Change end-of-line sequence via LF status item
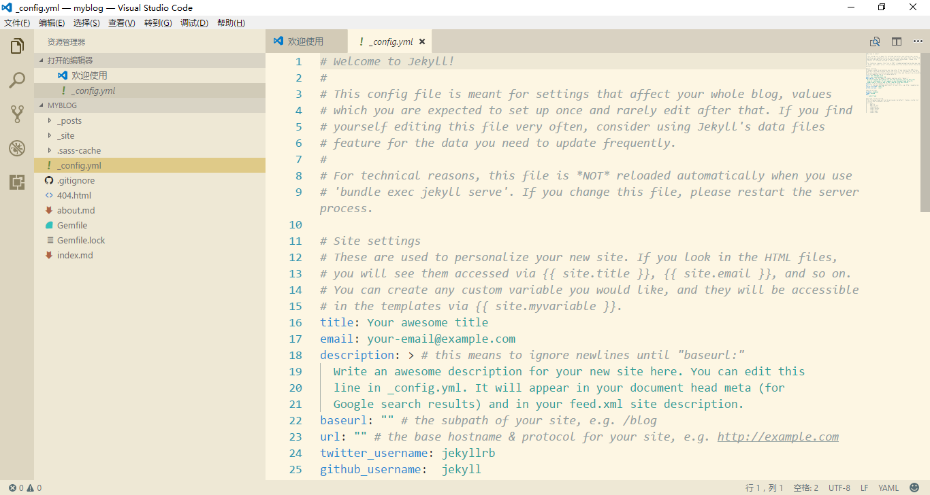Viewport: 930px width, 495px height. (x=864, y=488)
